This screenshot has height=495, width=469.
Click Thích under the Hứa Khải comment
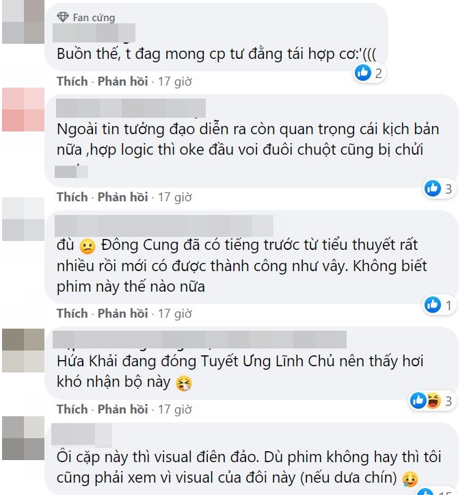(x=72, y=409)
